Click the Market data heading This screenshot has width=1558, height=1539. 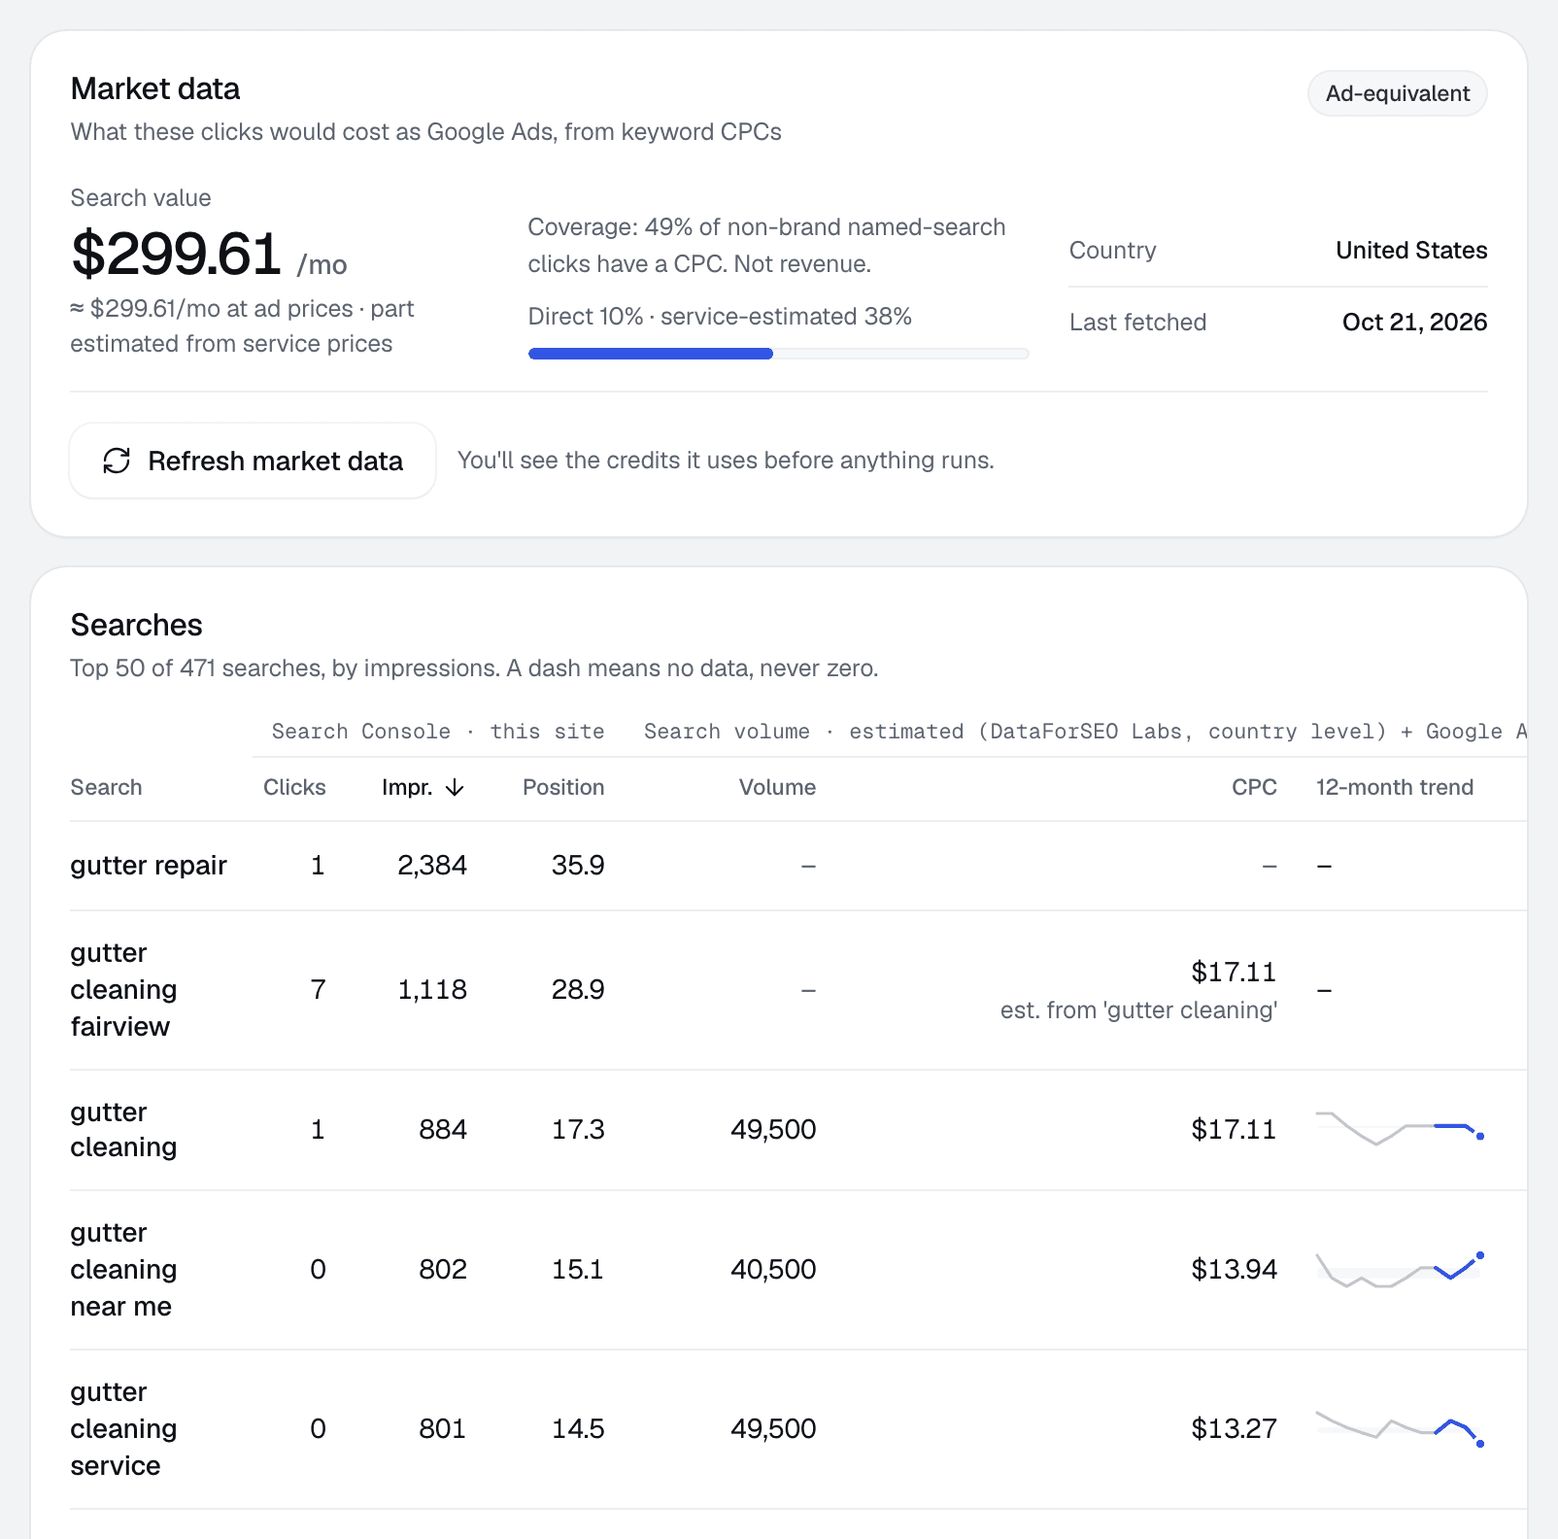[155, 88]
